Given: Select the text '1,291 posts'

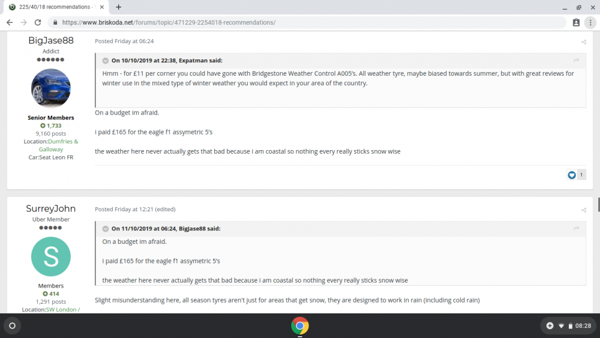Looking at the screenshot, I should tap(51, 301).
